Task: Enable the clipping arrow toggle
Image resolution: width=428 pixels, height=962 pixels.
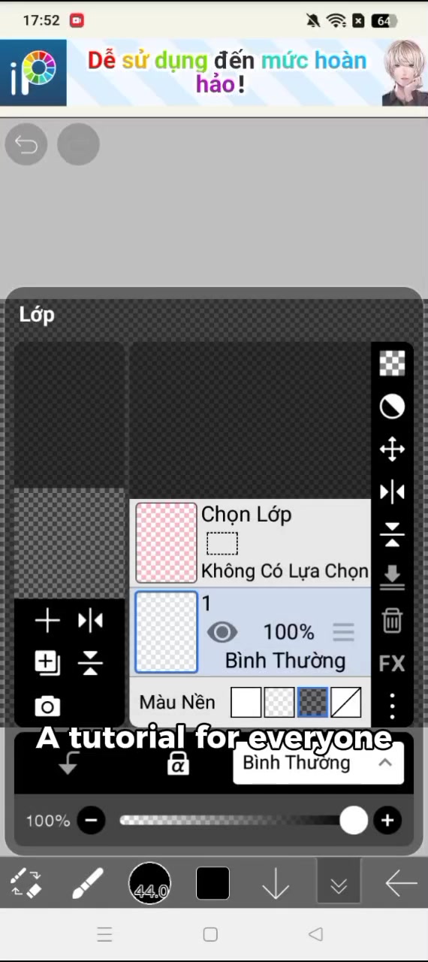Action: coord(68,764)
